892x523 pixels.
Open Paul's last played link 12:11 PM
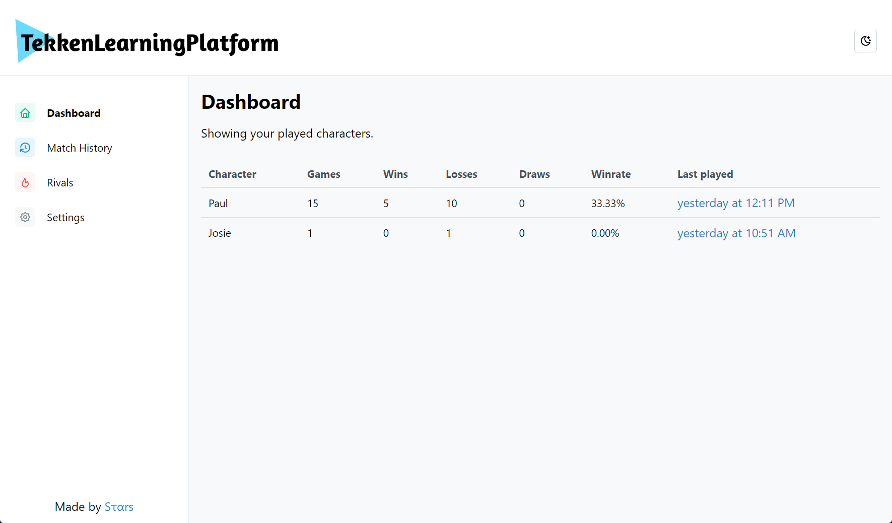pos(736,203)
